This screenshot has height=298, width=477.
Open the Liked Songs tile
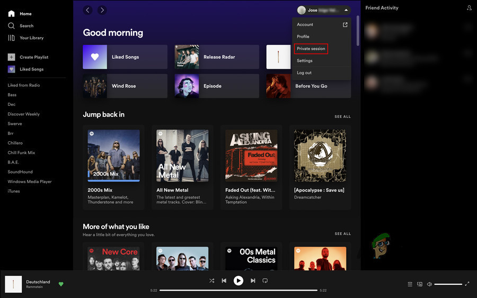click(125, 57)
